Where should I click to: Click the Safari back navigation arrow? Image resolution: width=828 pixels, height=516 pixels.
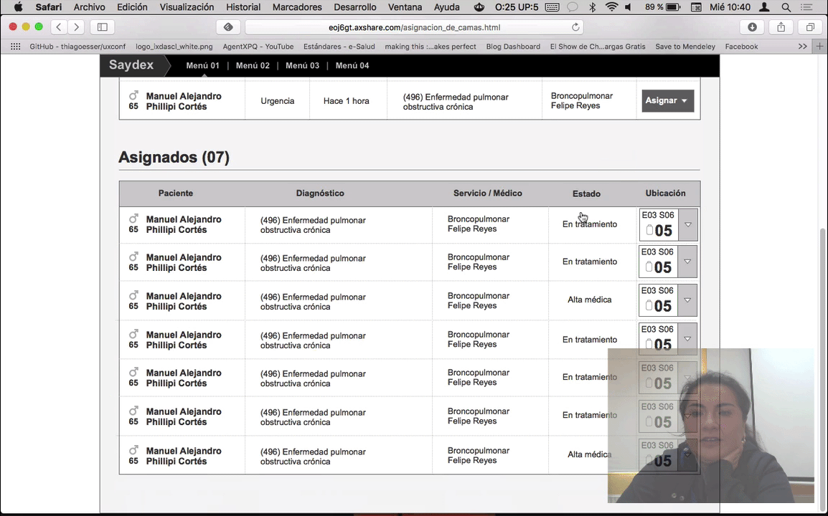[59, 27]
